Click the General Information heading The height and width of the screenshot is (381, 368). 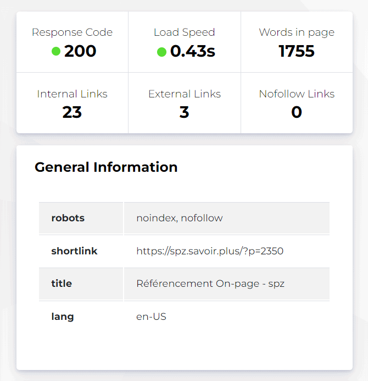pos(106,167)
